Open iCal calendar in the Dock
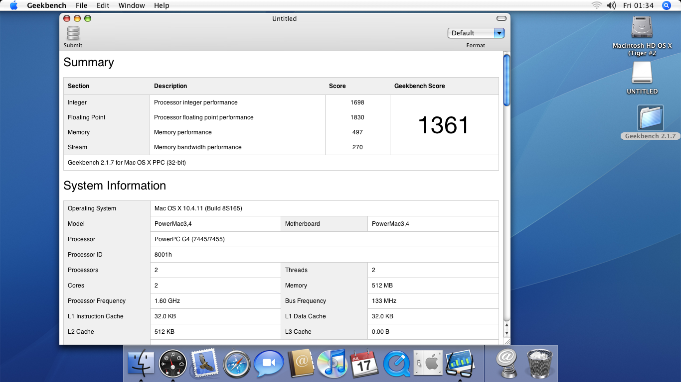This screenshot has height=382, width=681. pyautogui.click(x=364, y=364)
